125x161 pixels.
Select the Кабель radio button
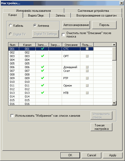[x=11, y=25]
